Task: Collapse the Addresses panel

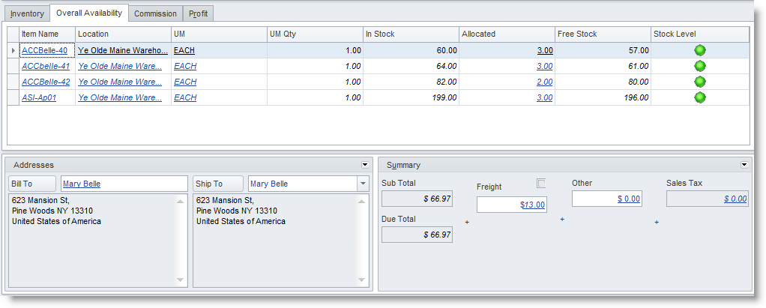Action: pyautogui.click(x=365, y=164)
